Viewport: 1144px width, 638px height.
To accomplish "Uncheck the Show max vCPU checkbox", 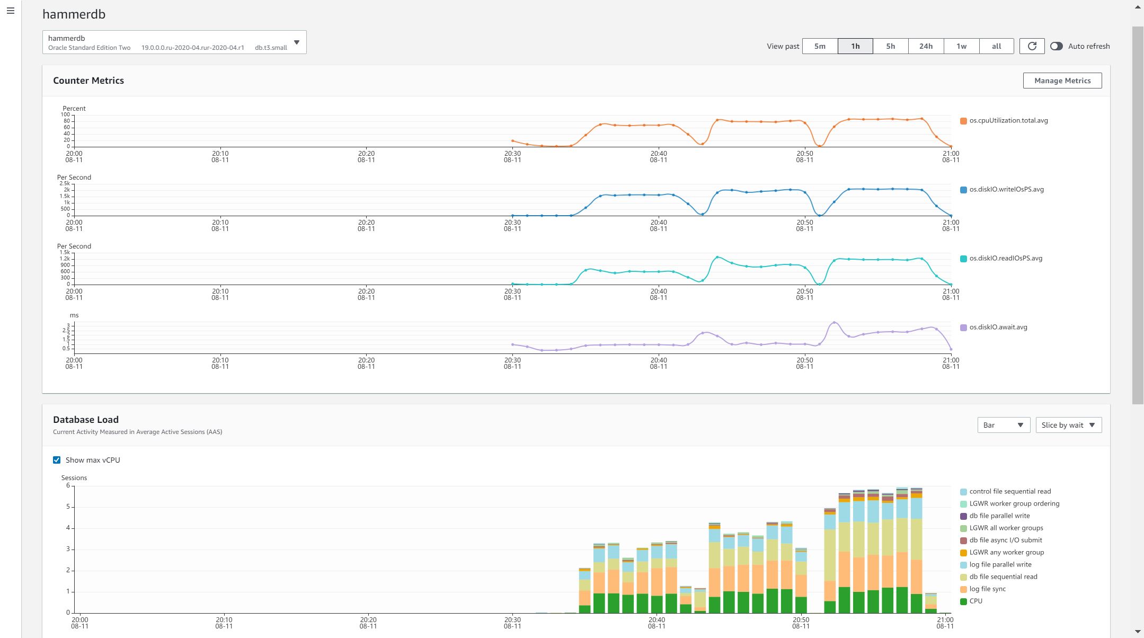I will point(57,460).
